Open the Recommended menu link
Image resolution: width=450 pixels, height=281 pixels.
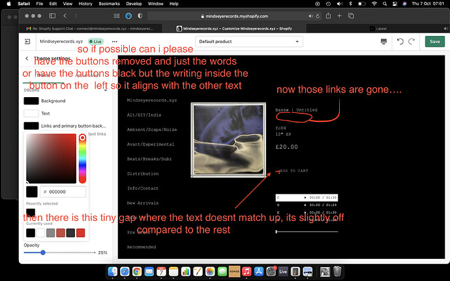(142, 247)
